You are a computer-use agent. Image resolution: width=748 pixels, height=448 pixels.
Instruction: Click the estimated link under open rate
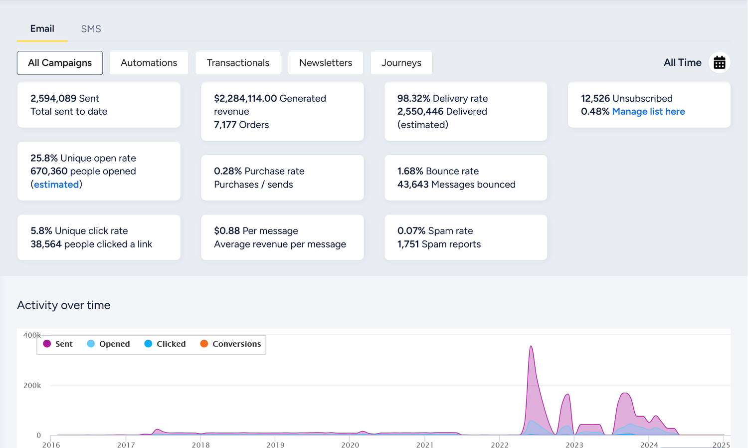pos(56,185)
